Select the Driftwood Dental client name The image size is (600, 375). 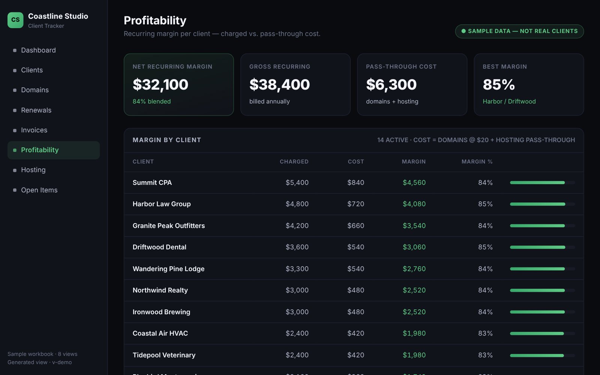159,247
